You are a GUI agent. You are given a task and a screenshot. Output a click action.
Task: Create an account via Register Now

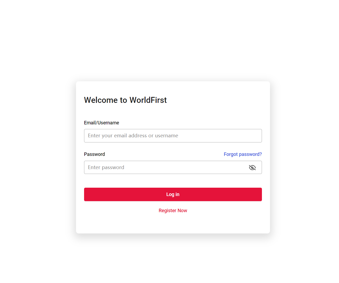173,211
